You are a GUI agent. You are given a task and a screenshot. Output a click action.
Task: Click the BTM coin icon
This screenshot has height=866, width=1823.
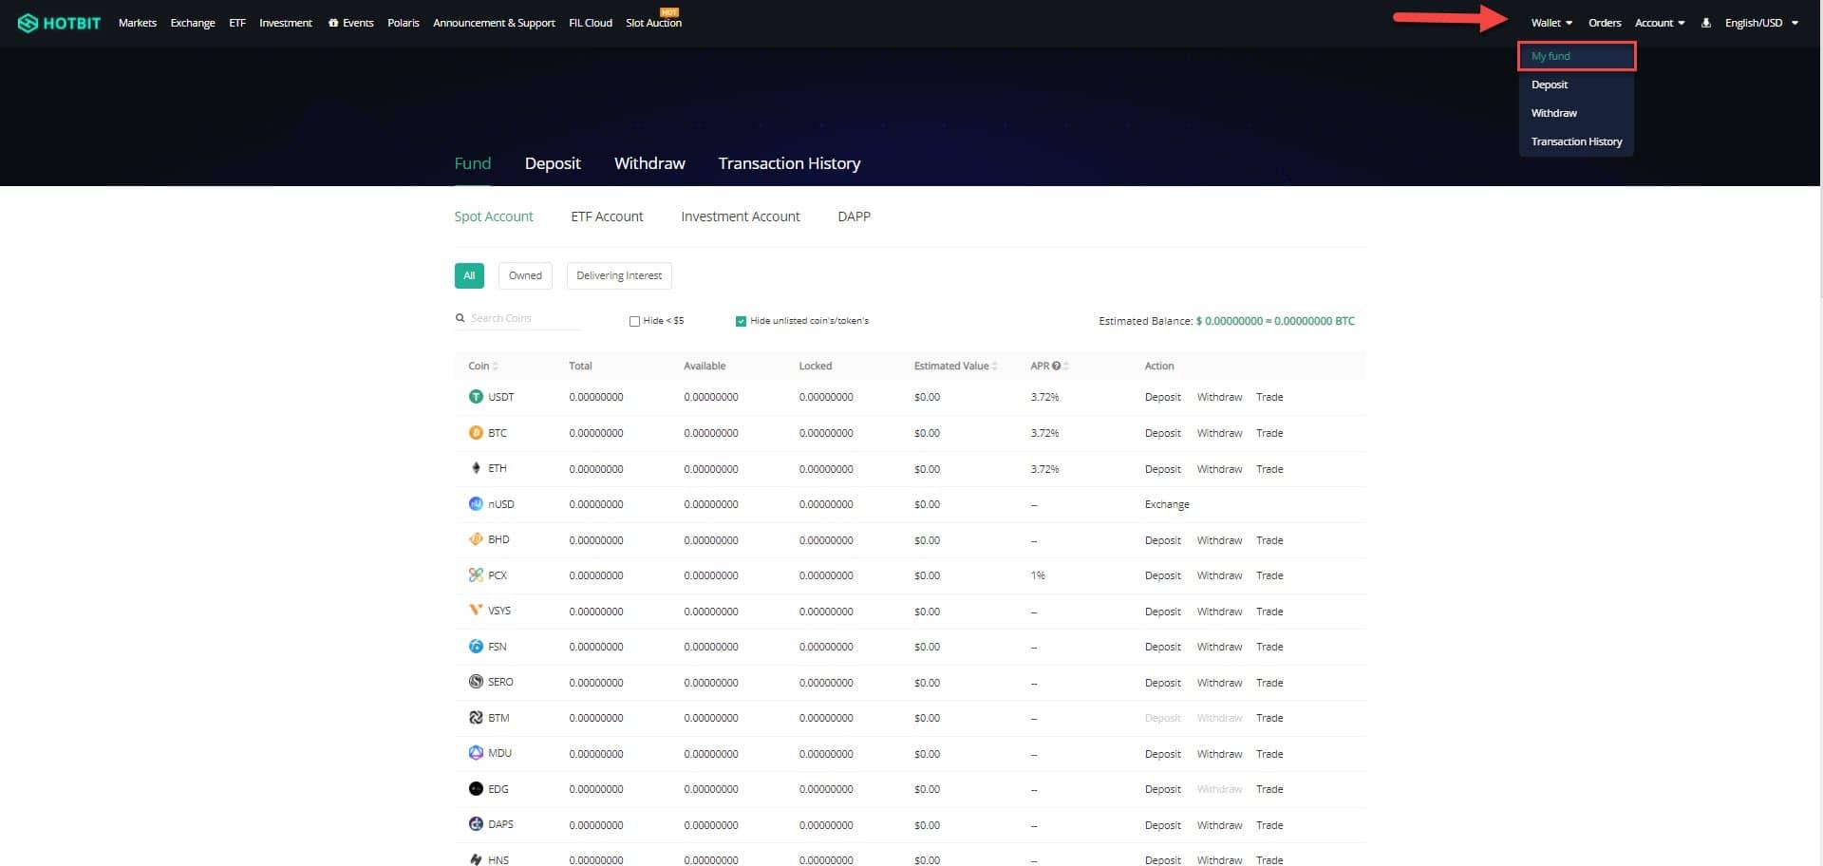(476, 718)
